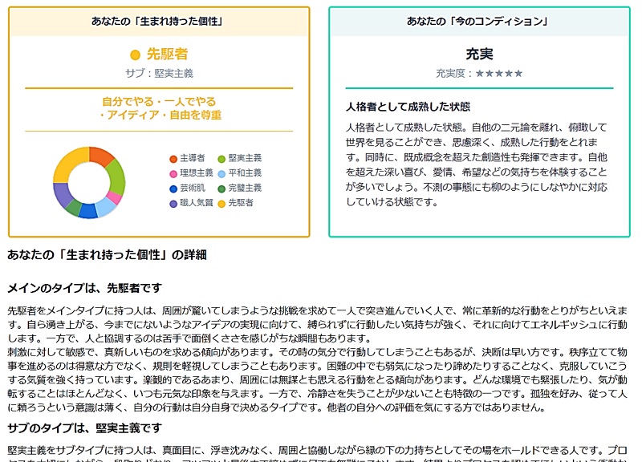
Task: Click the サブのタイプは、堅実主義です heading
Action: [x=84, y=428]
